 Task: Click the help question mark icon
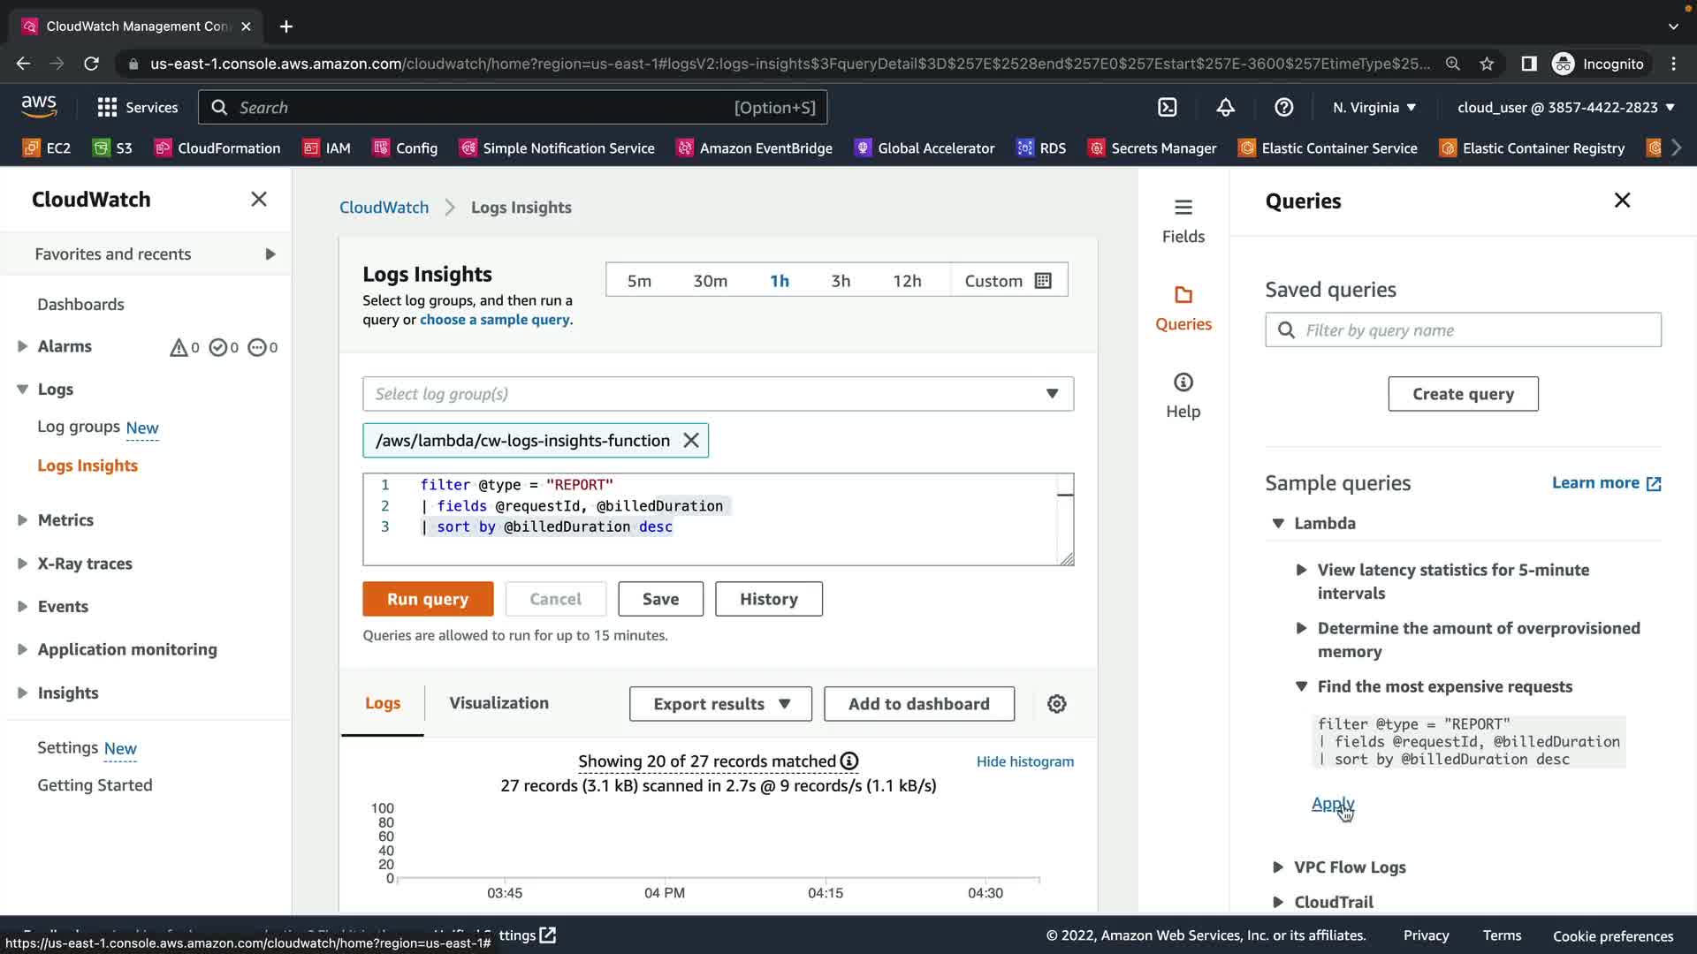pyautogui.click(x=1283, y=108)
